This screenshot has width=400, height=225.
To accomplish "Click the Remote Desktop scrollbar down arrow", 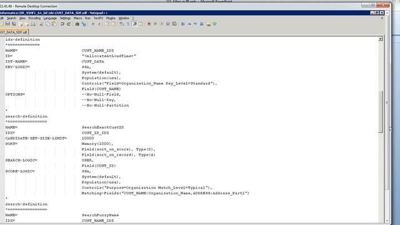I will [387, 221].
